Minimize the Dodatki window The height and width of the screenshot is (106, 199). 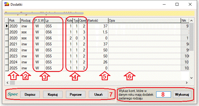click(x=164, y=5)
